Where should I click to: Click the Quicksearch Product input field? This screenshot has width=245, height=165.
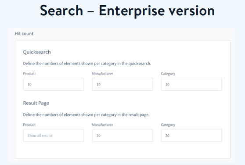54,84
